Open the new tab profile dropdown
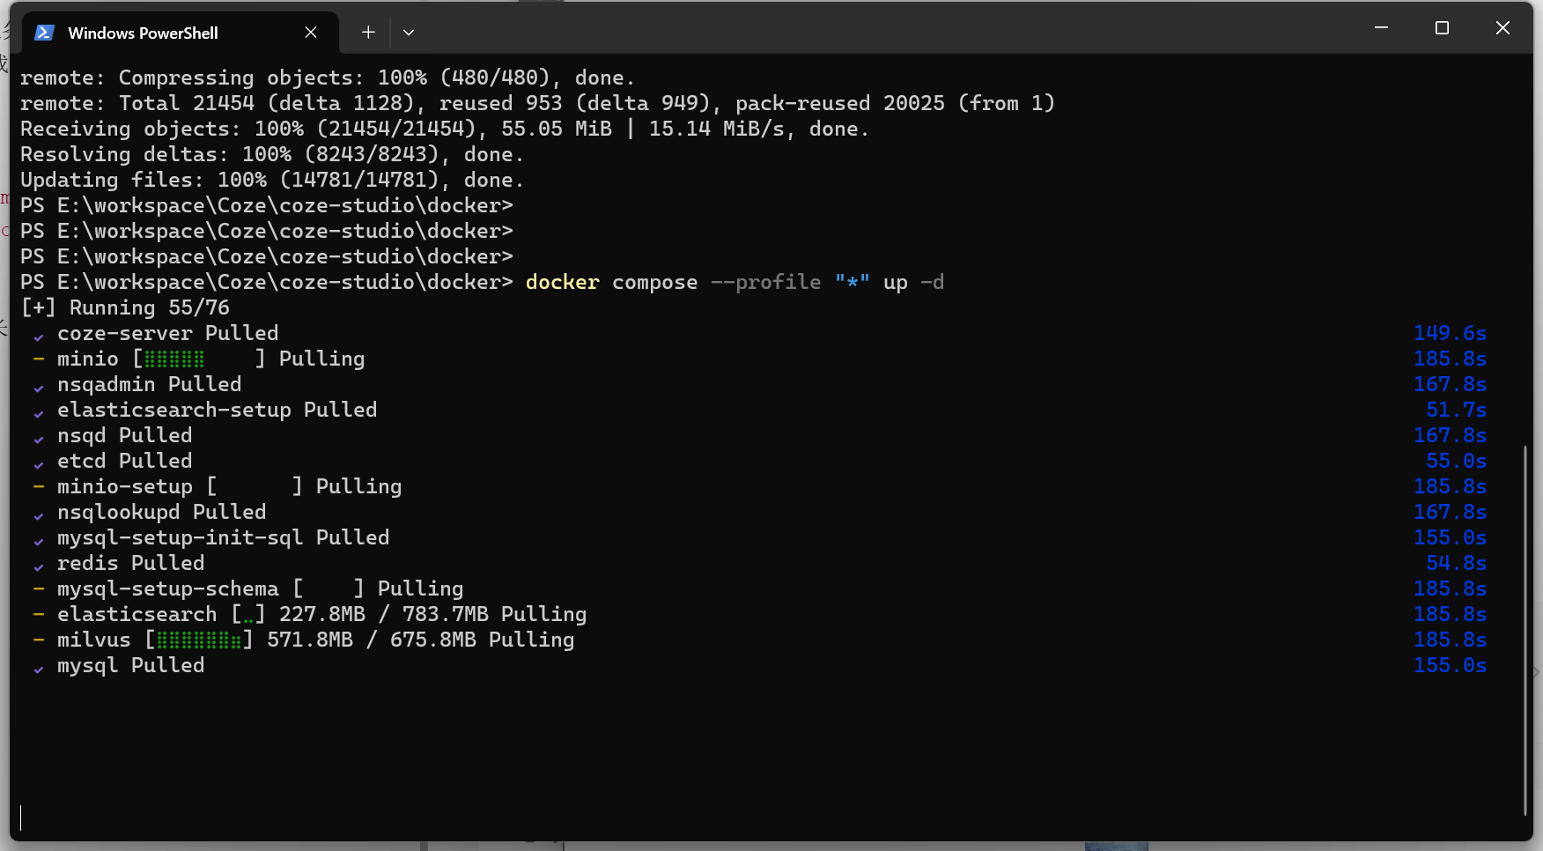Screen dimensions: 1543x851 tap(409, 33)
